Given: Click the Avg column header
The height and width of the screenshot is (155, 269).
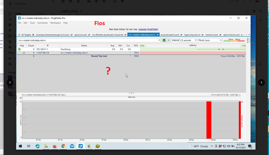Looking at the screenshot, I should pos(112,46).
